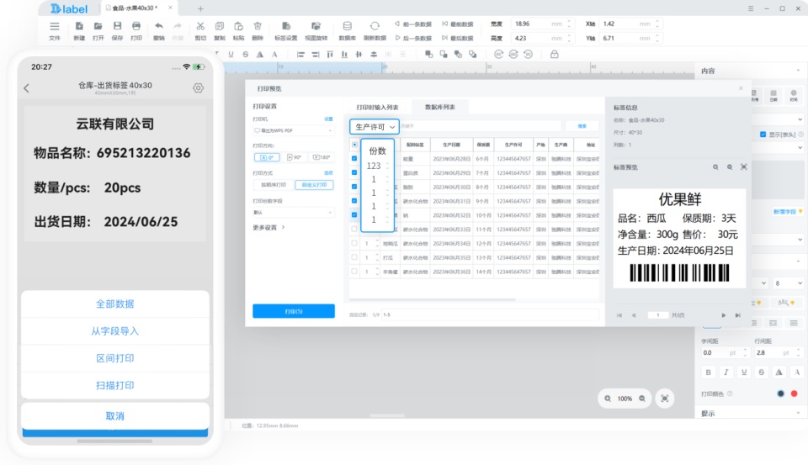Open the settings gear in phone header
Viewport: 808px width, 465px height.
pos(199,88)
